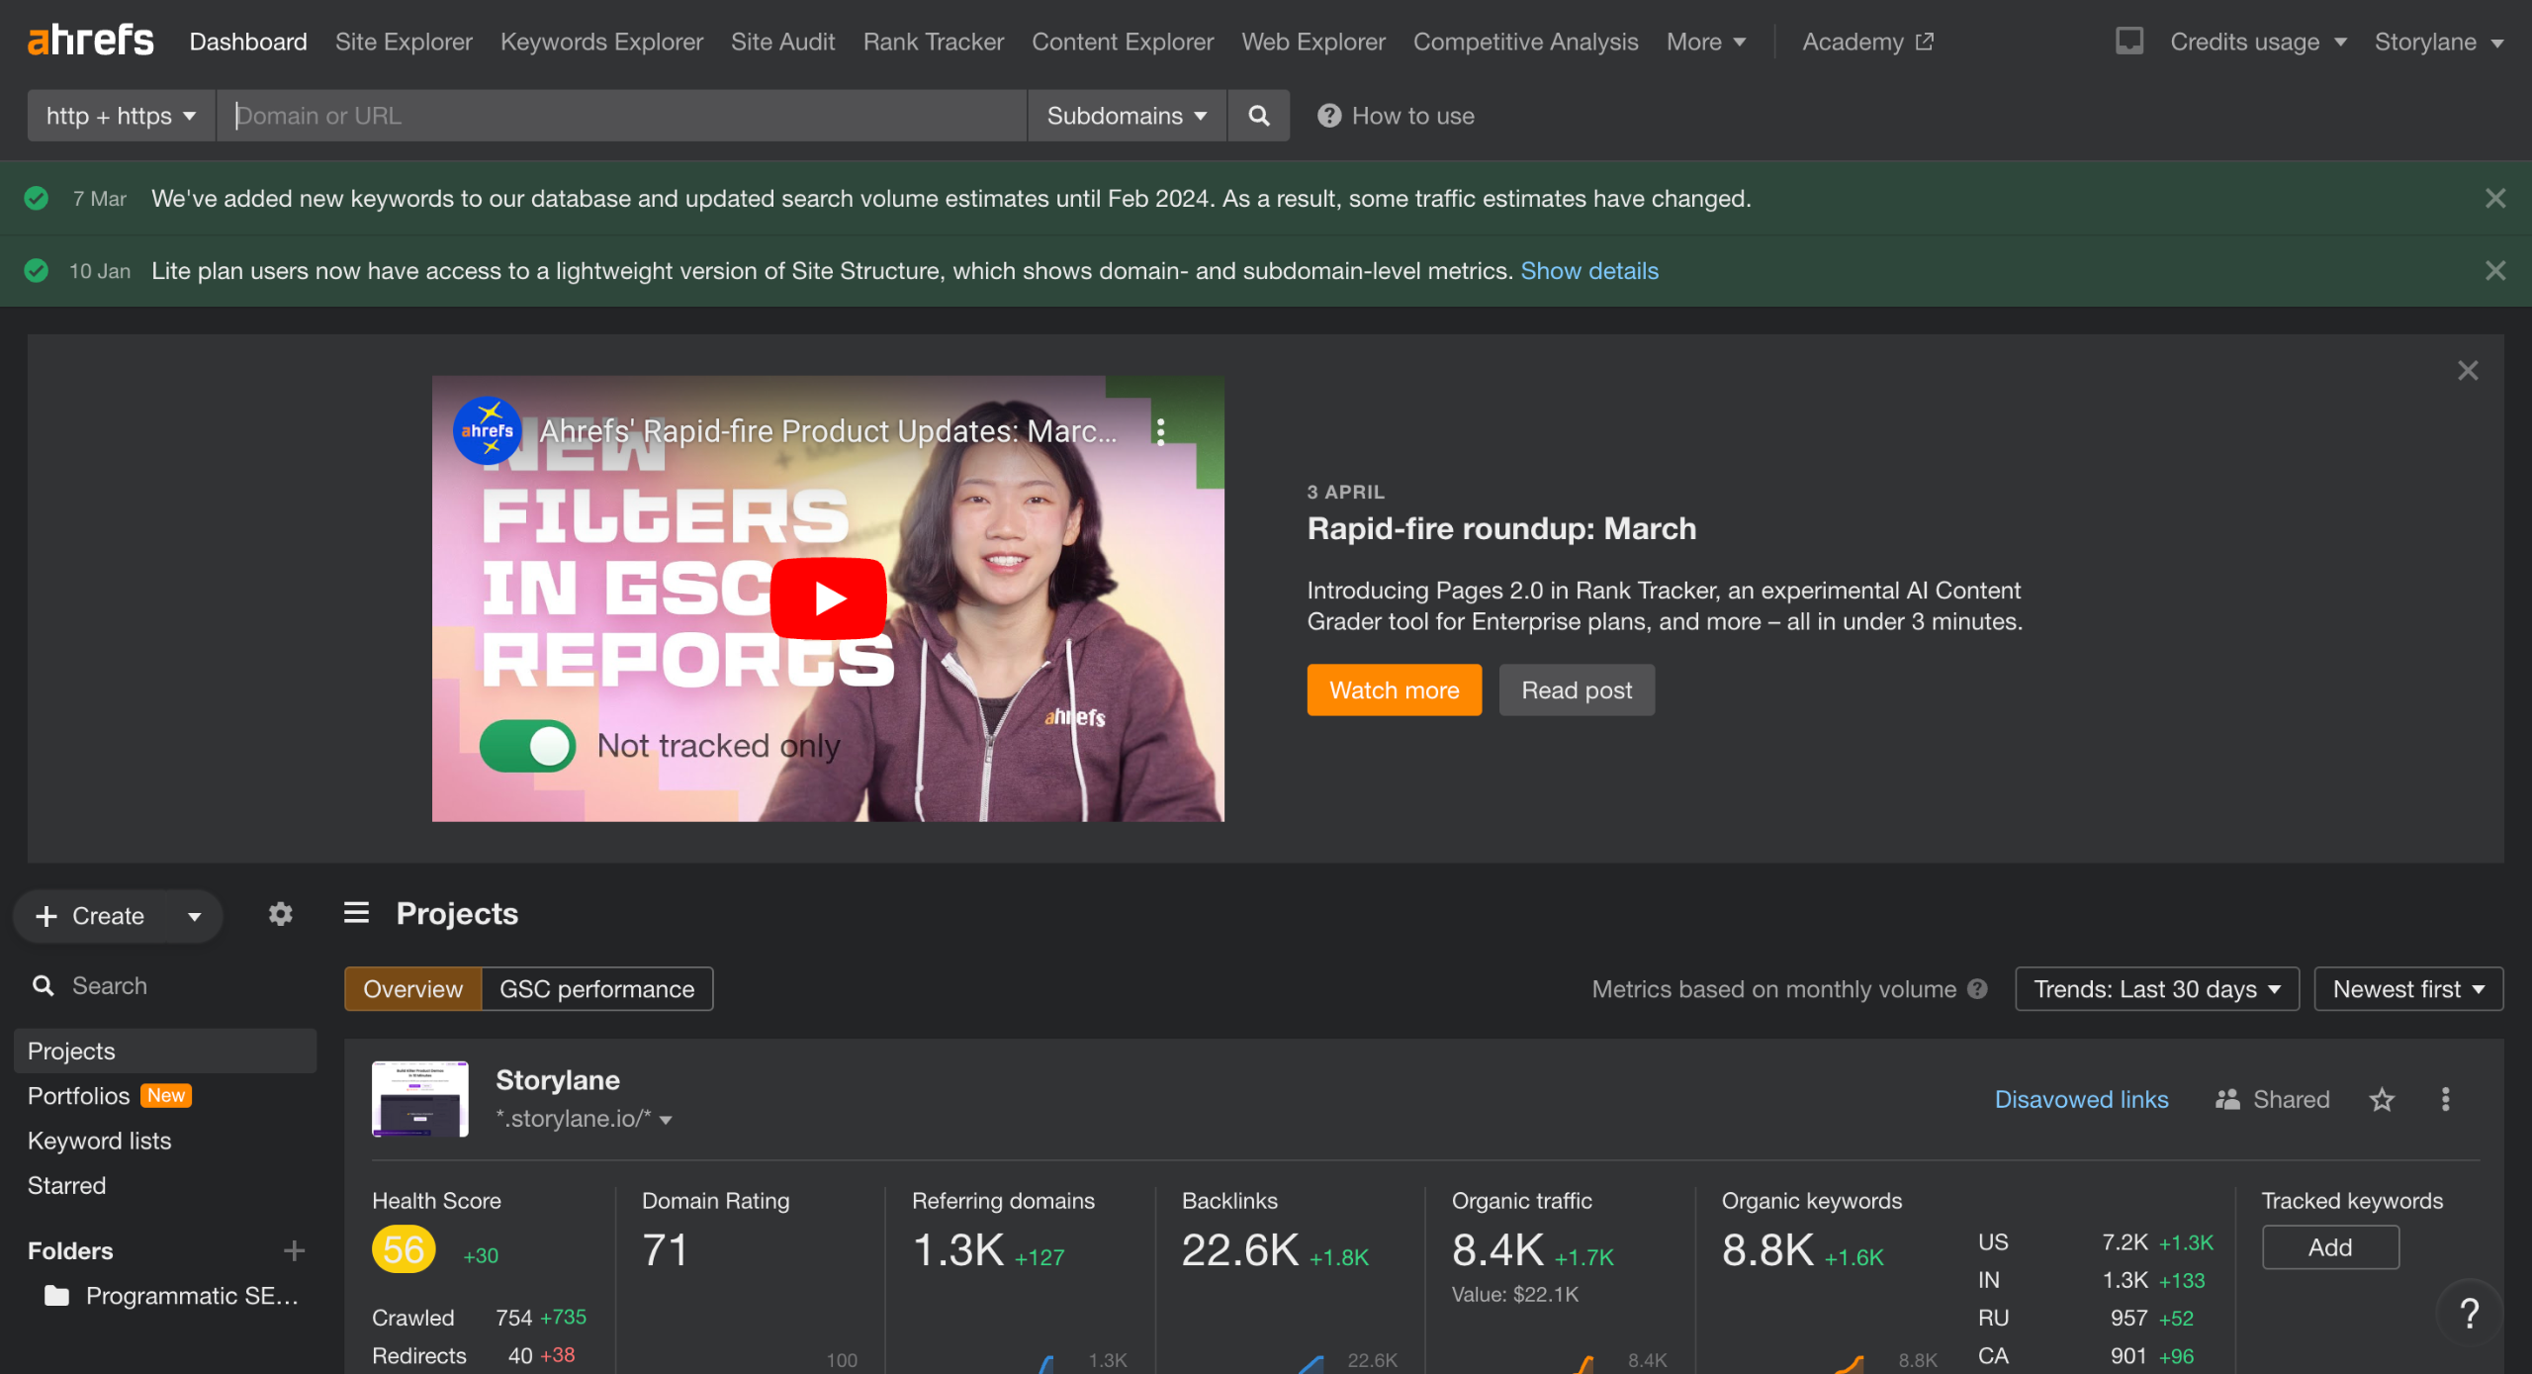Add a new folder with plus icon
The height and width of the screenshot is (1374, 2532).
click(294, 1250)
